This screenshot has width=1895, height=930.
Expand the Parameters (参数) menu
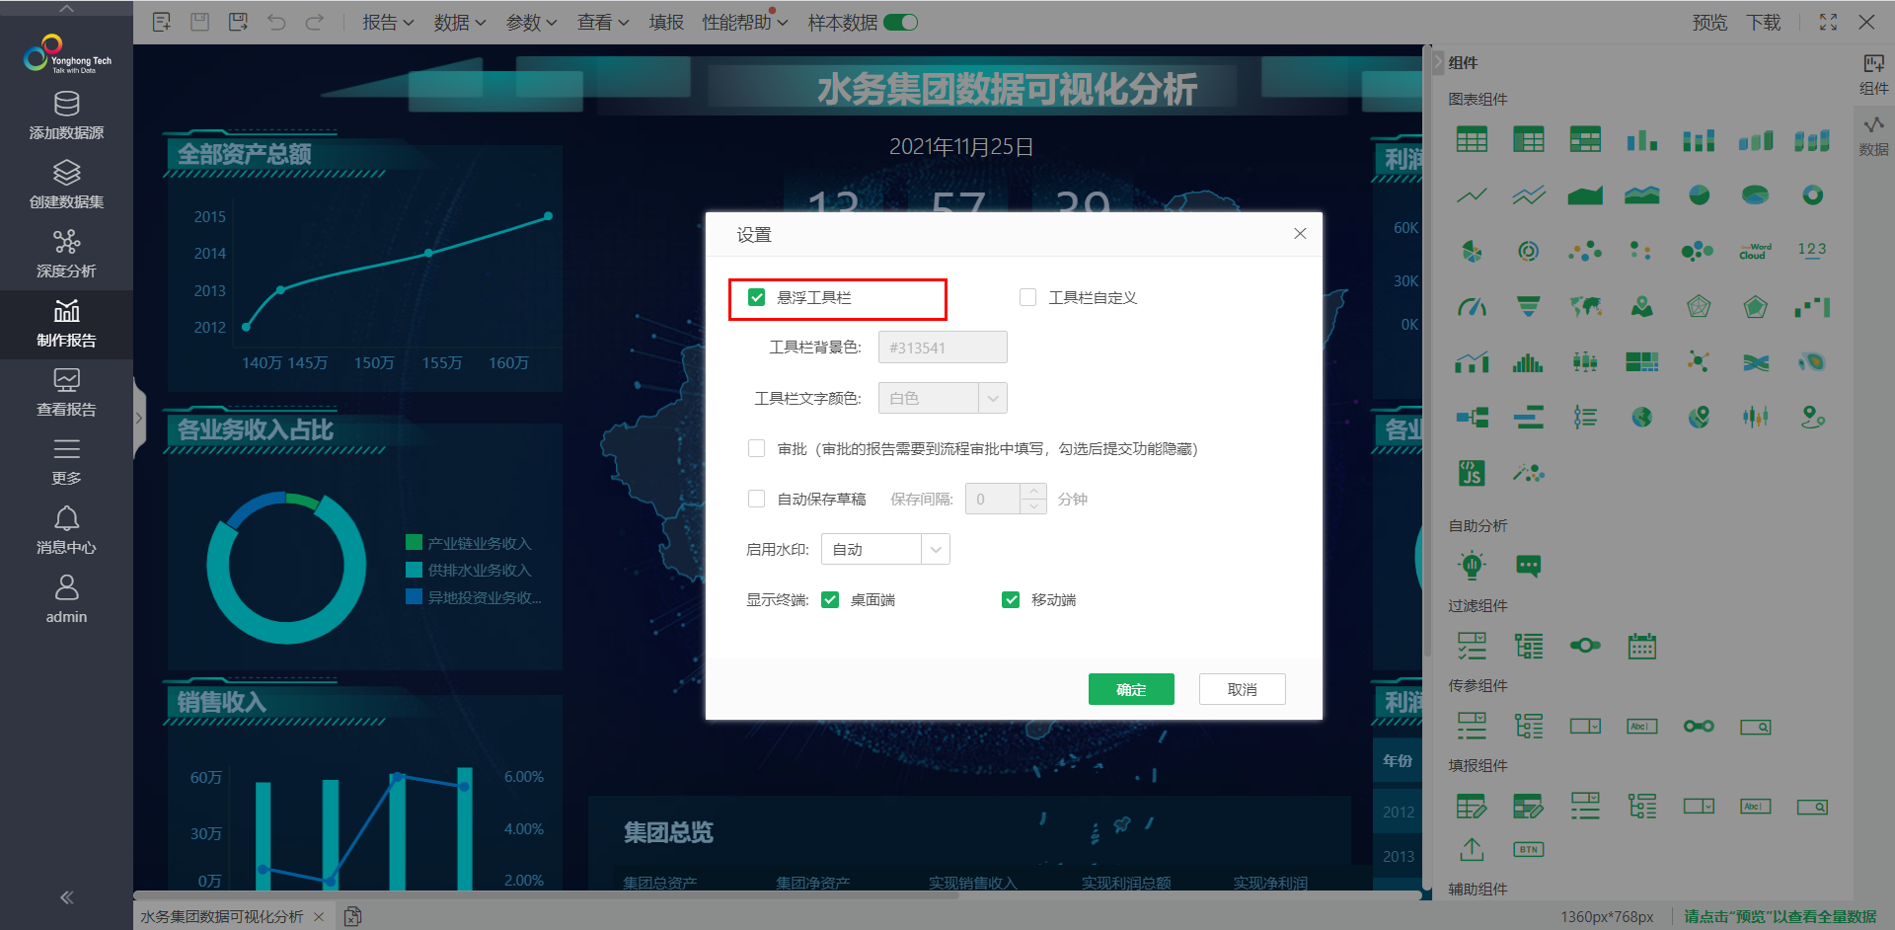point(532,22)
